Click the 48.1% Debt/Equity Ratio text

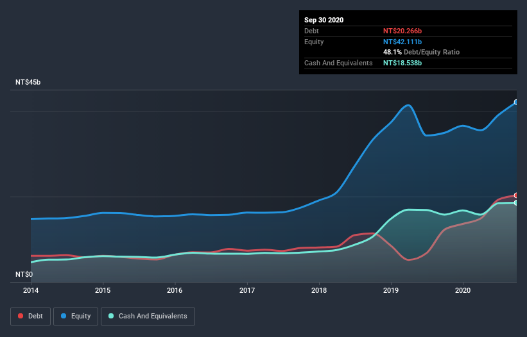[x=422, y=53]
